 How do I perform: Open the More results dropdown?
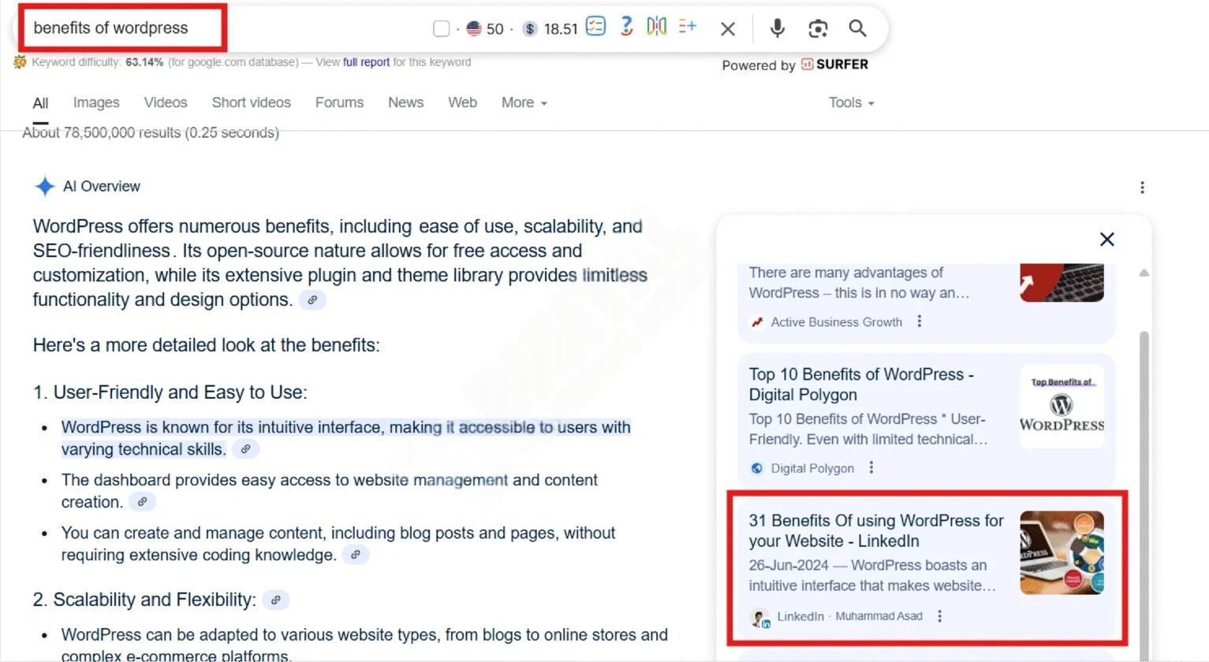click(523, 102)
